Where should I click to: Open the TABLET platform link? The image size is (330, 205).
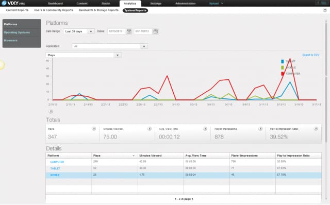coord(55,168)
